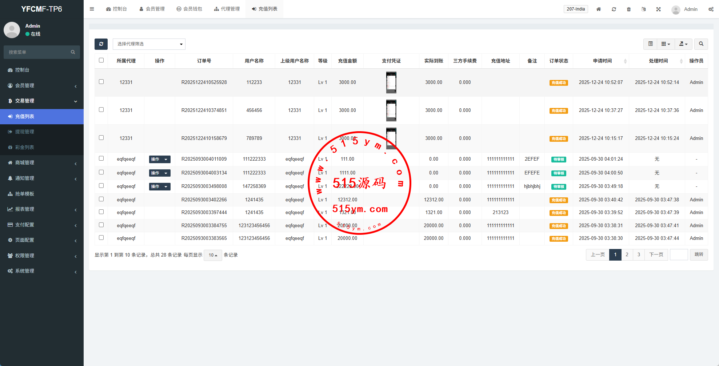Click the trash icon in the top bar
719x366 pixels.
pyautogui.click(x=628, y=9)
